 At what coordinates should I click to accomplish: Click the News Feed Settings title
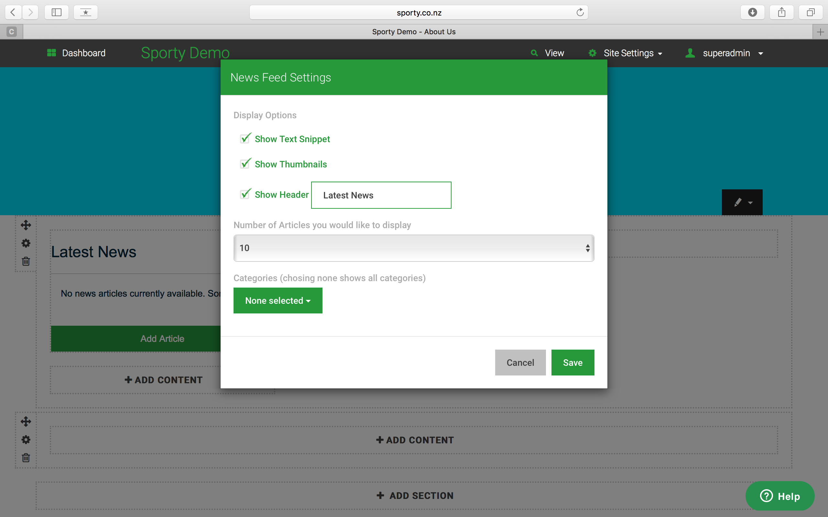pos(280,78)
